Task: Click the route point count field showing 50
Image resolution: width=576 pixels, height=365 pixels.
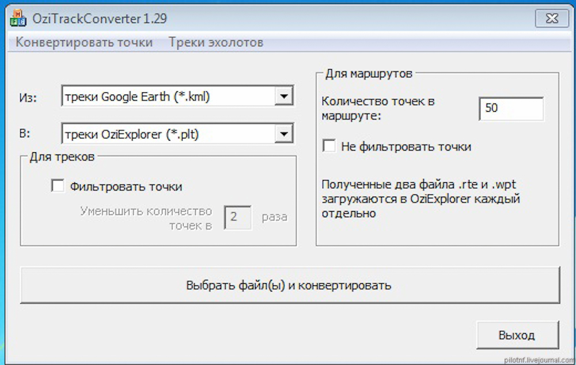Action: [511, 108]
